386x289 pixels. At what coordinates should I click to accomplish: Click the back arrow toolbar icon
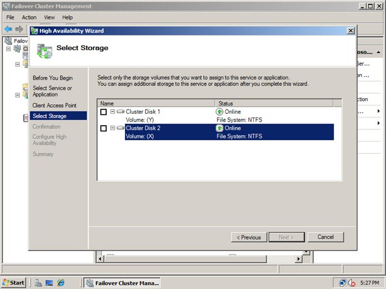(x=8, y=30)
